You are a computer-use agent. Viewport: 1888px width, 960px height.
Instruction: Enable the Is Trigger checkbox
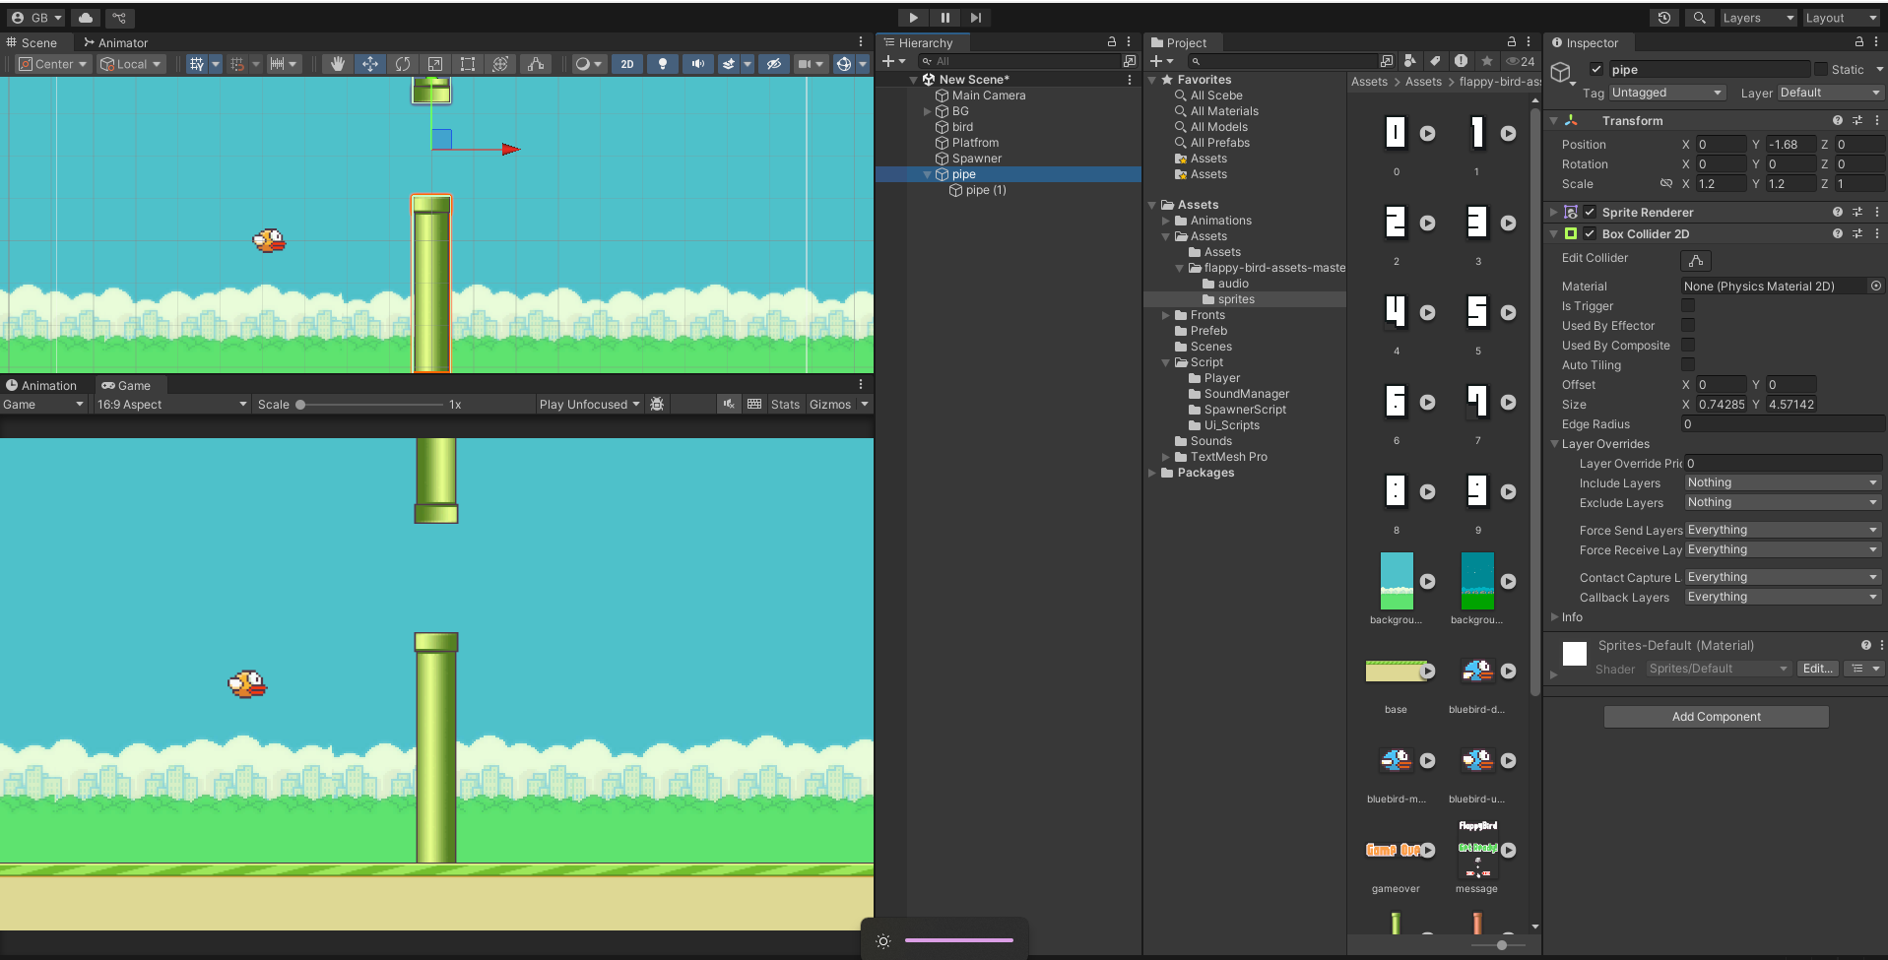pyautogui.click(x=1688, y=306)
